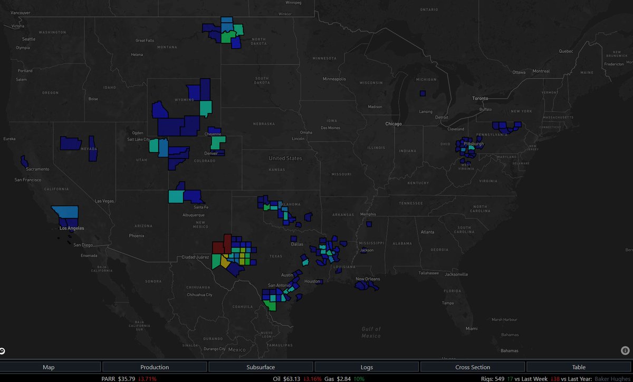Click the Chicago map label

[394, 124]
